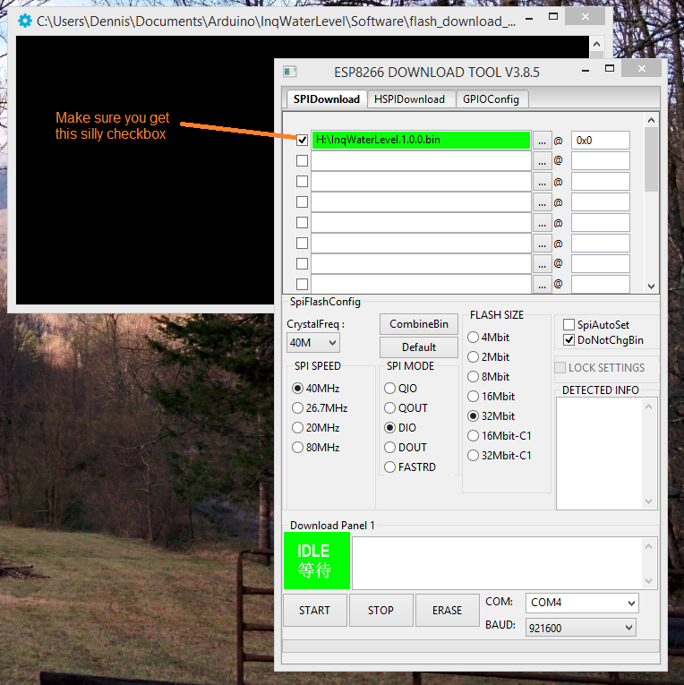Browse for file in fourth bin row
The image size is (684, 685).
[x=542, y=202]
